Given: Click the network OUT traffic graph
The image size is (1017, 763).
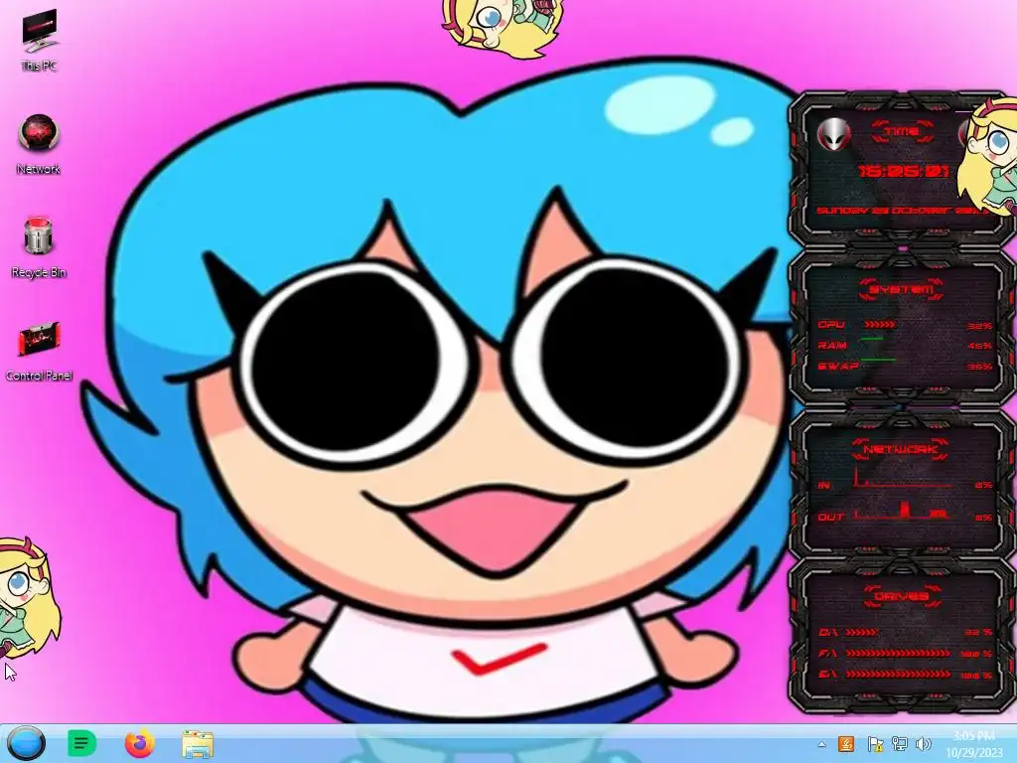Looking at the screenshot, I should [x=903, y=511].
